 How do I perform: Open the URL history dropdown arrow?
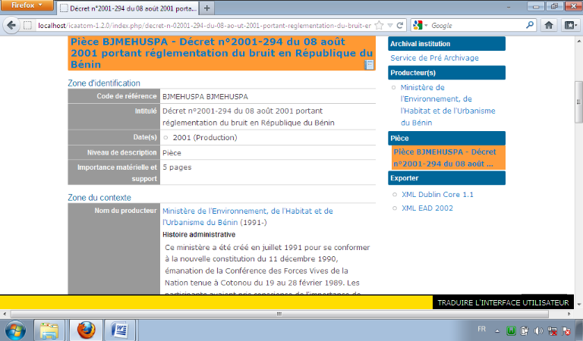tap(390, 26)
